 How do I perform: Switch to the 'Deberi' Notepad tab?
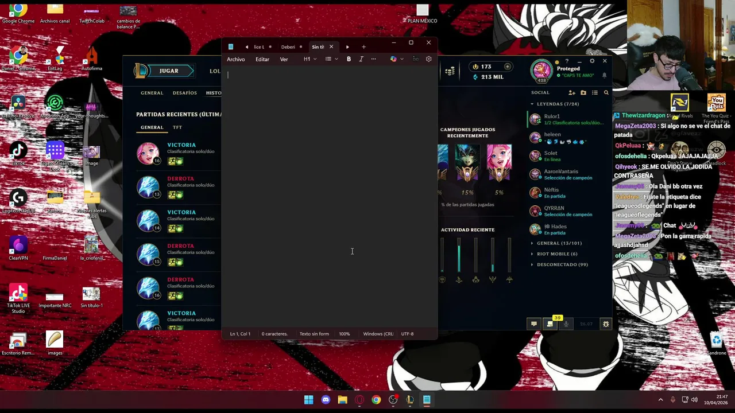click(288, 47)
